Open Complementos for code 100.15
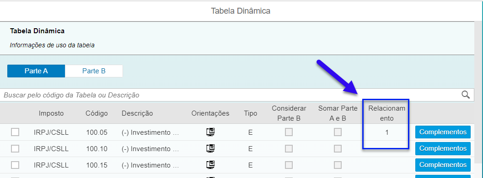 [x=443, y=165]
